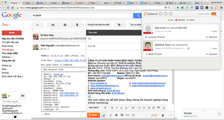The height and width of the screenshot is (120, 224).
Task: Open Thư nháp (390) folder
Action: pyautogui.click(x=10, y=53)
